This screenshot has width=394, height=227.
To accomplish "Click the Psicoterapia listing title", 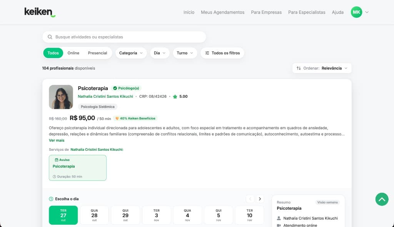I will [x=93, y=88].
